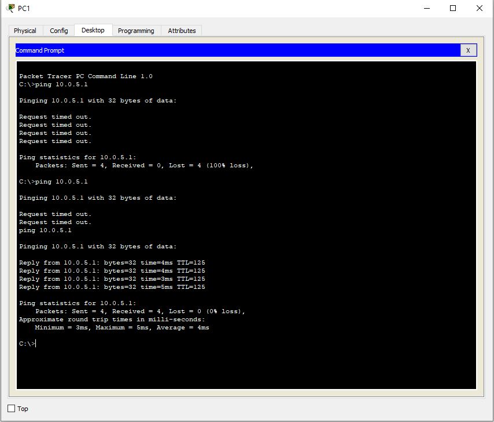Image resolution: width=494 pixels, height=422 pixels.
Task: Maximize the PC1 window
Action: (453, 8)
